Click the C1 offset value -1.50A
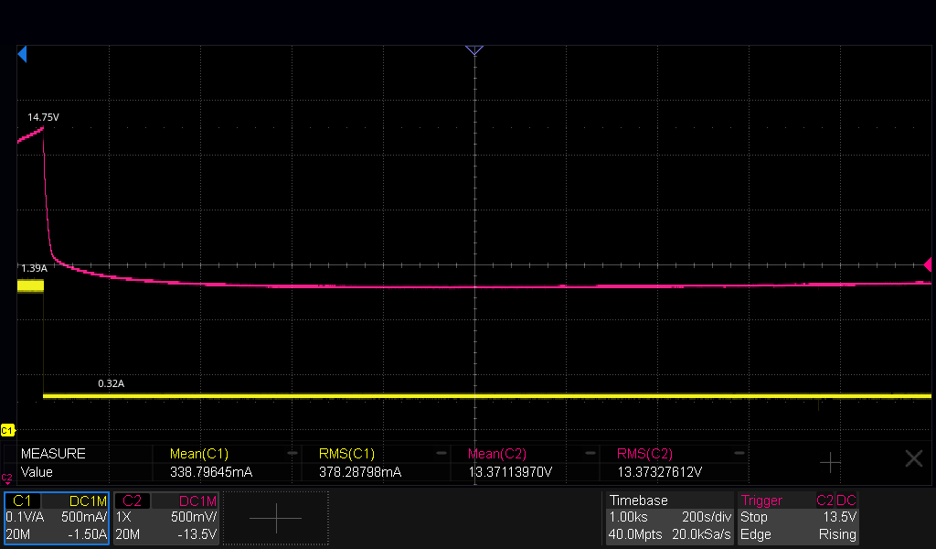This screenshot has width=936, height=549. [87, 534]
